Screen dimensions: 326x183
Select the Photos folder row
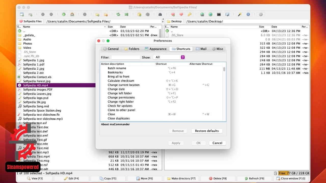point(56,43)
